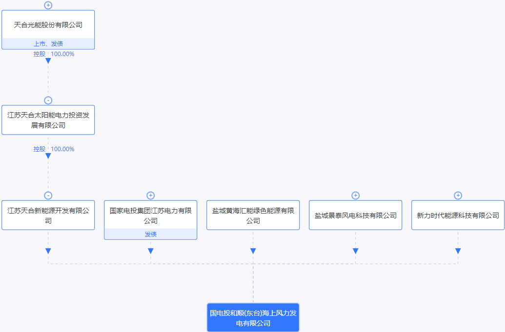Click 控股 100.00% label below 江苏天合太阳能电力

54,149
